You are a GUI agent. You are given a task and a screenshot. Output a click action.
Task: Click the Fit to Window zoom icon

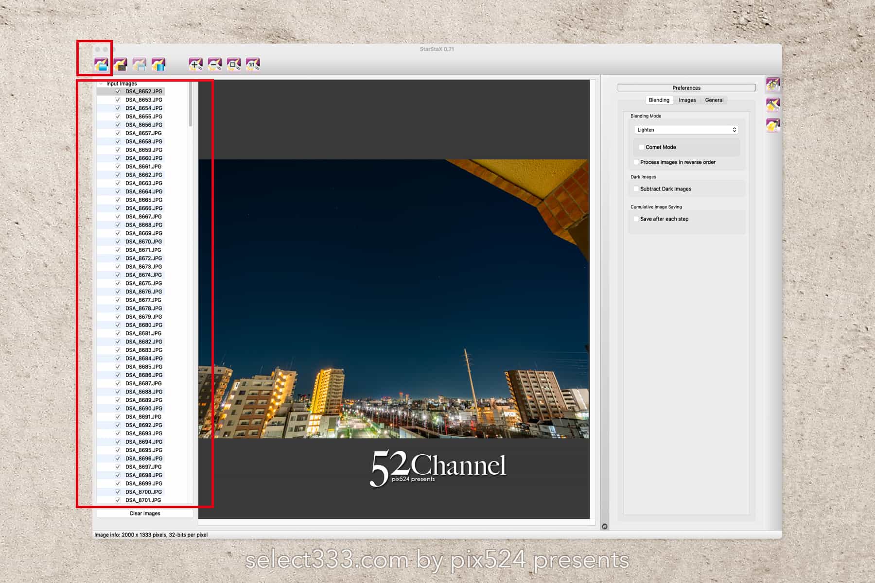(233, 64)
